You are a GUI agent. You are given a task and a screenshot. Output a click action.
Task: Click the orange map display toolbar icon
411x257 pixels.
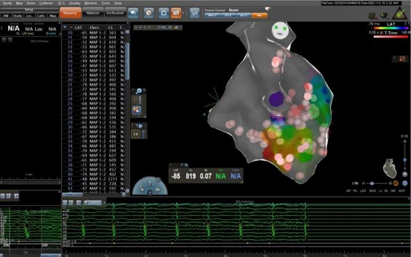(x=176, y=12)
